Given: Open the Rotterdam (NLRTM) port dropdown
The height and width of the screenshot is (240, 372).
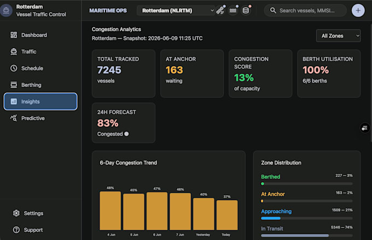Looking at the screenshot, I should coord(176,10).
